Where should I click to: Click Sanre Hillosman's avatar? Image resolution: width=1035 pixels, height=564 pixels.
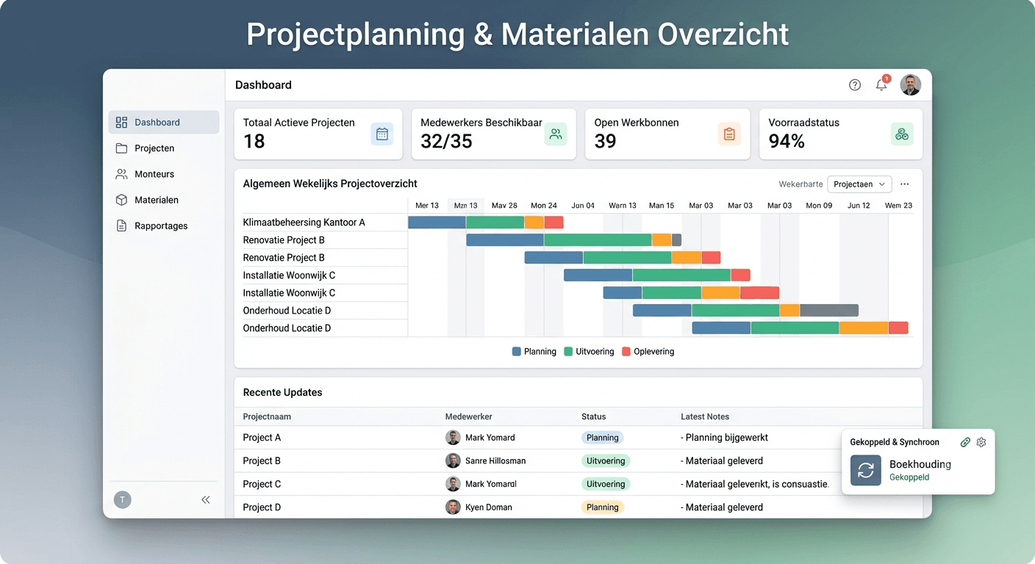click(x=453, y=461)
